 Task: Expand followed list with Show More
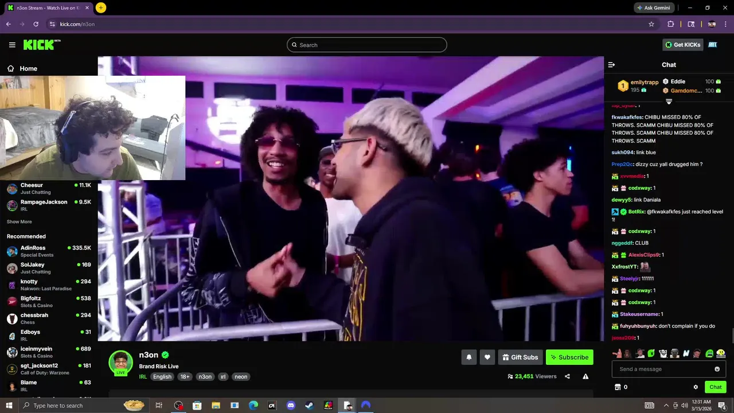pyautogui.click(x=19, y=221)
